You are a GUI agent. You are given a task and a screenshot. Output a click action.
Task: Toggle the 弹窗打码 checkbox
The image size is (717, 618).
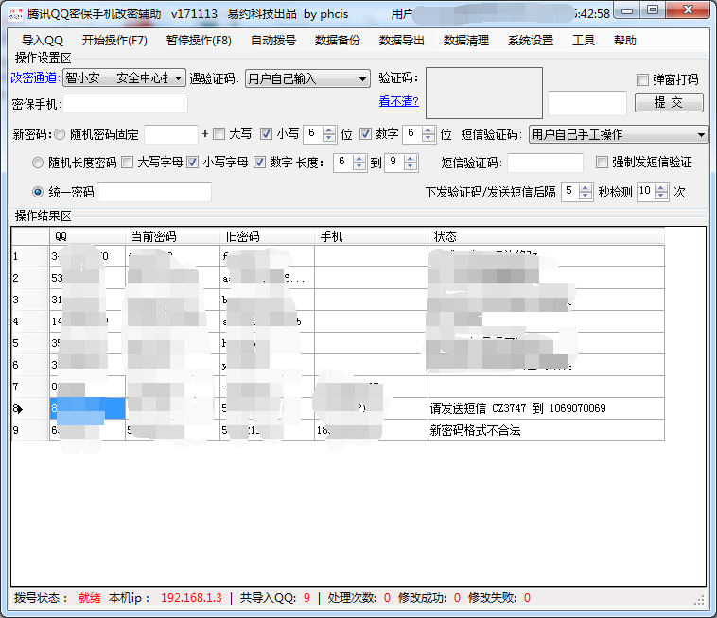tap(642, 79)
